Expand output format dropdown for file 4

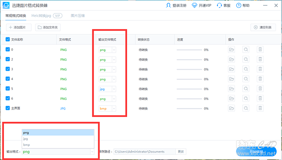tap(114, 79)
